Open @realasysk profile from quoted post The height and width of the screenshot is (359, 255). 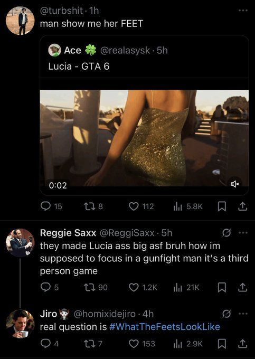pyautogui.click(x=125, y=50)
